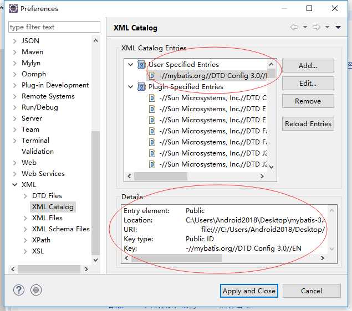Click the Key value -//mybatis.org//DTD Config 3.0//EN
The image size is (352, 311).
pyautogui.click(x=243, y=248)
